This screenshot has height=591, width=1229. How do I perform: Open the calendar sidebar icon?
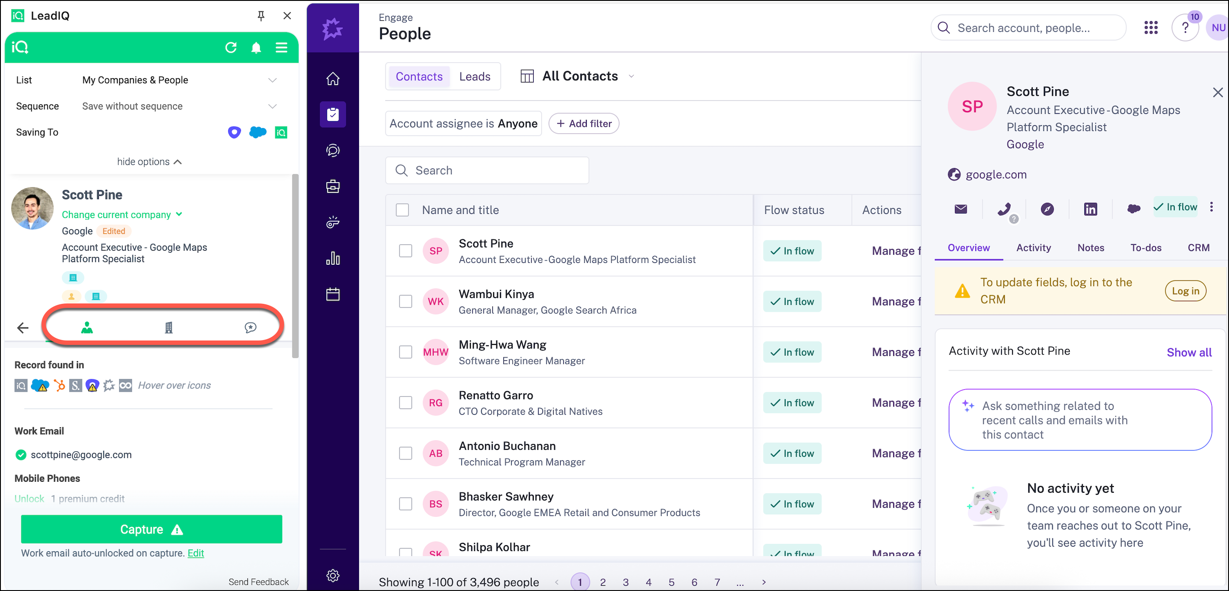coord(333,294)
